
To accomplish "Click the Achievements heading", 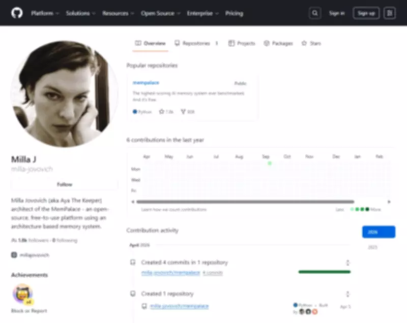I will pos(30,275).
